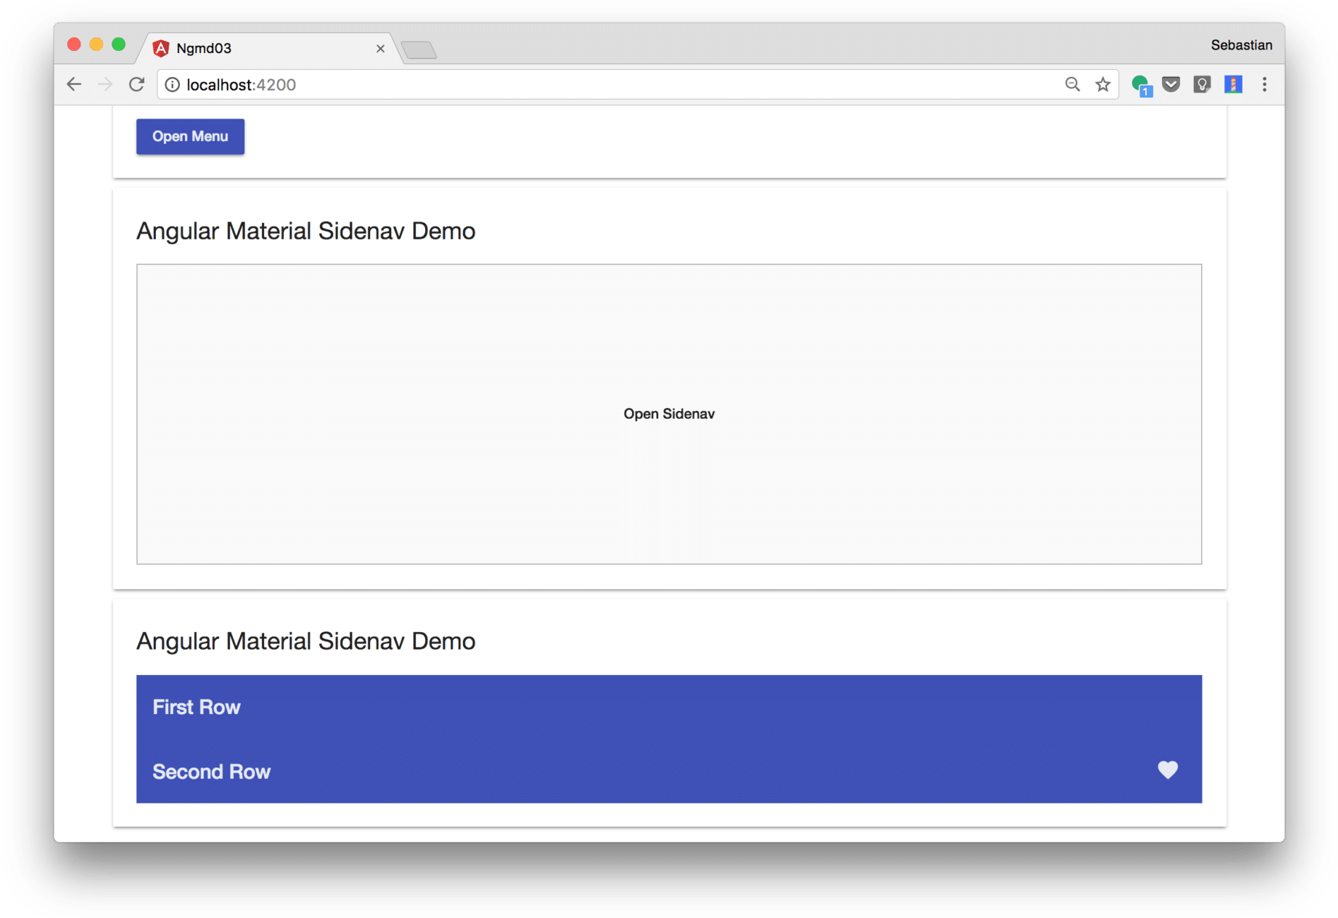Click the First Row toolbar text

[x=196, y=707]
